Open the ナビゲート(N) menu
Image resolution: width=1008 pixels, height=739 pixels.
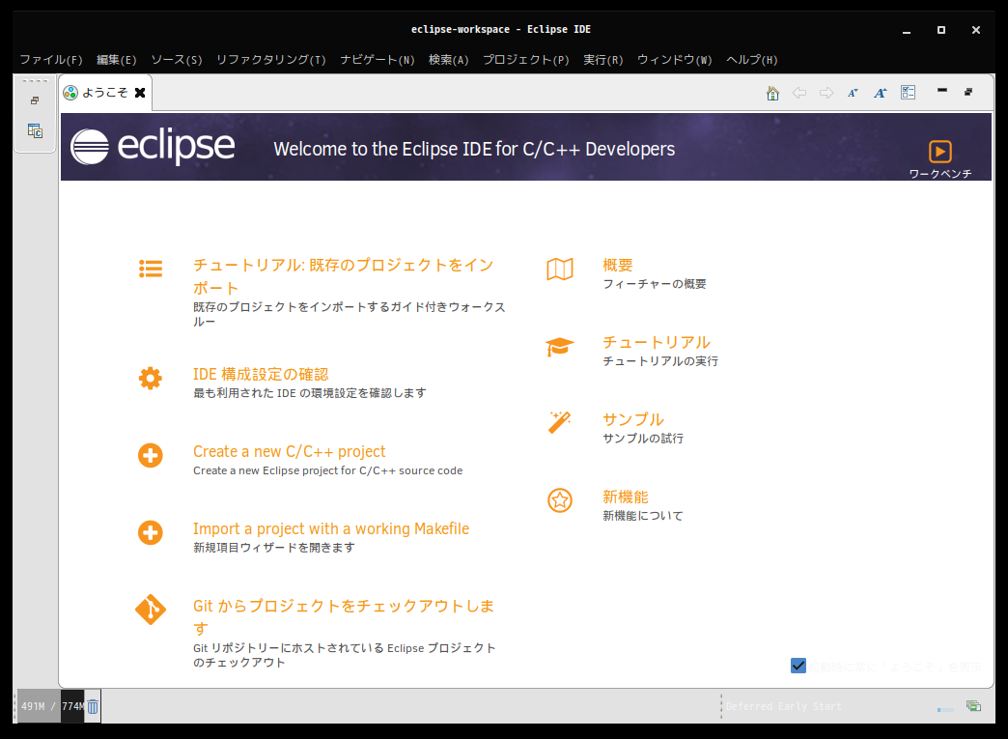[378, 60]
